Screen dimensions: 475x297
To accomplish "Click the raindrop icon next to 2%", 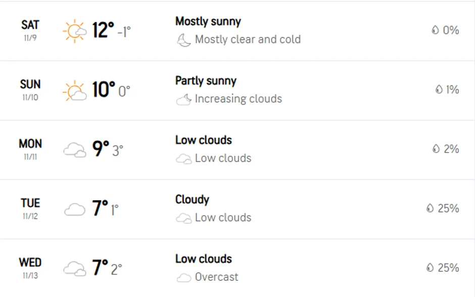I will click(436, 149).
